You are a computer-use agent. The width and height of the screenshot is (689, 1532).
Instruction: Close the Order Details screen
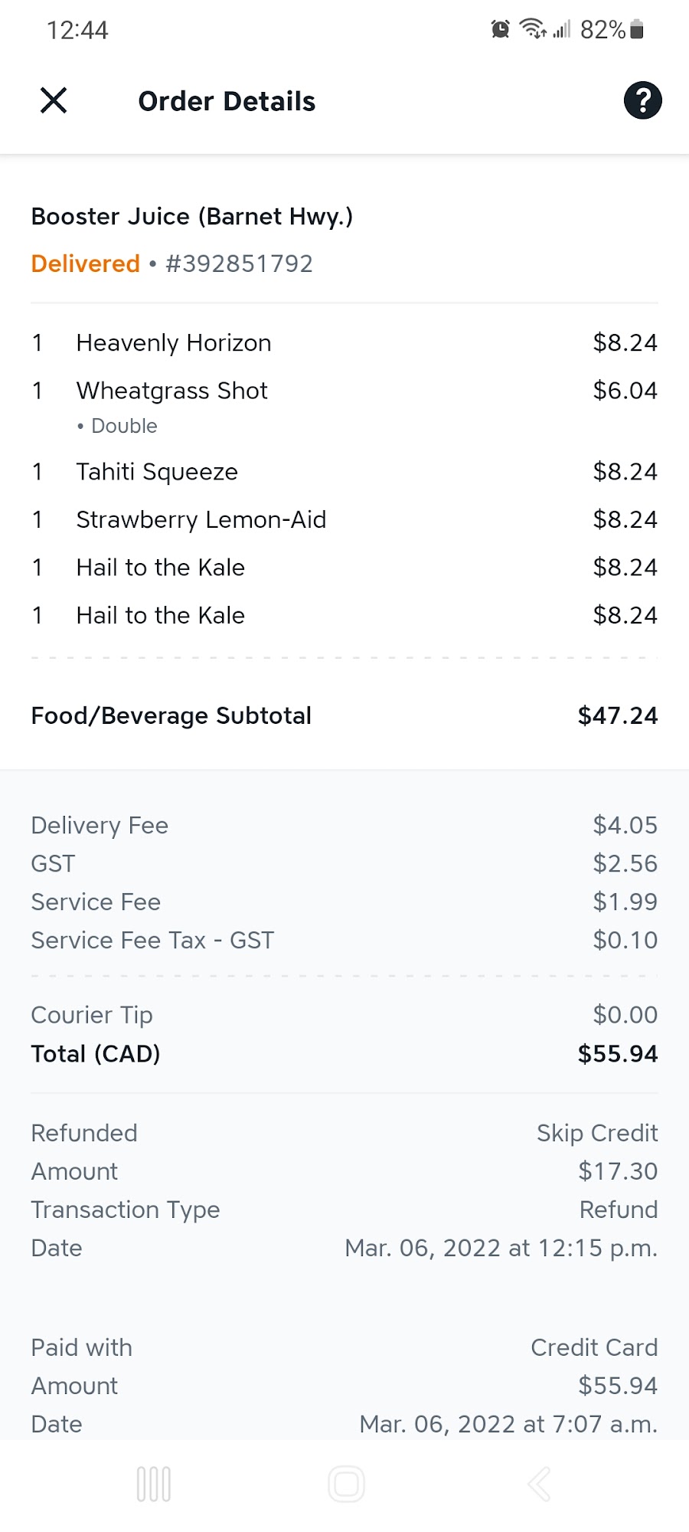click(54, 100)
